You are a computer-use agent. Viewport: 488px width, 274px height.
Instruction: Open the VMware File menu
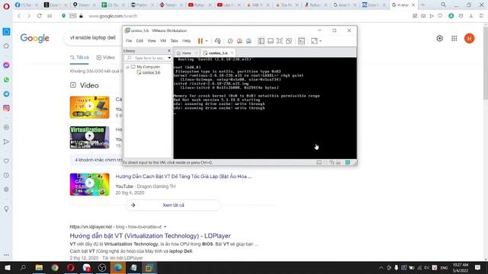[129, 41]
